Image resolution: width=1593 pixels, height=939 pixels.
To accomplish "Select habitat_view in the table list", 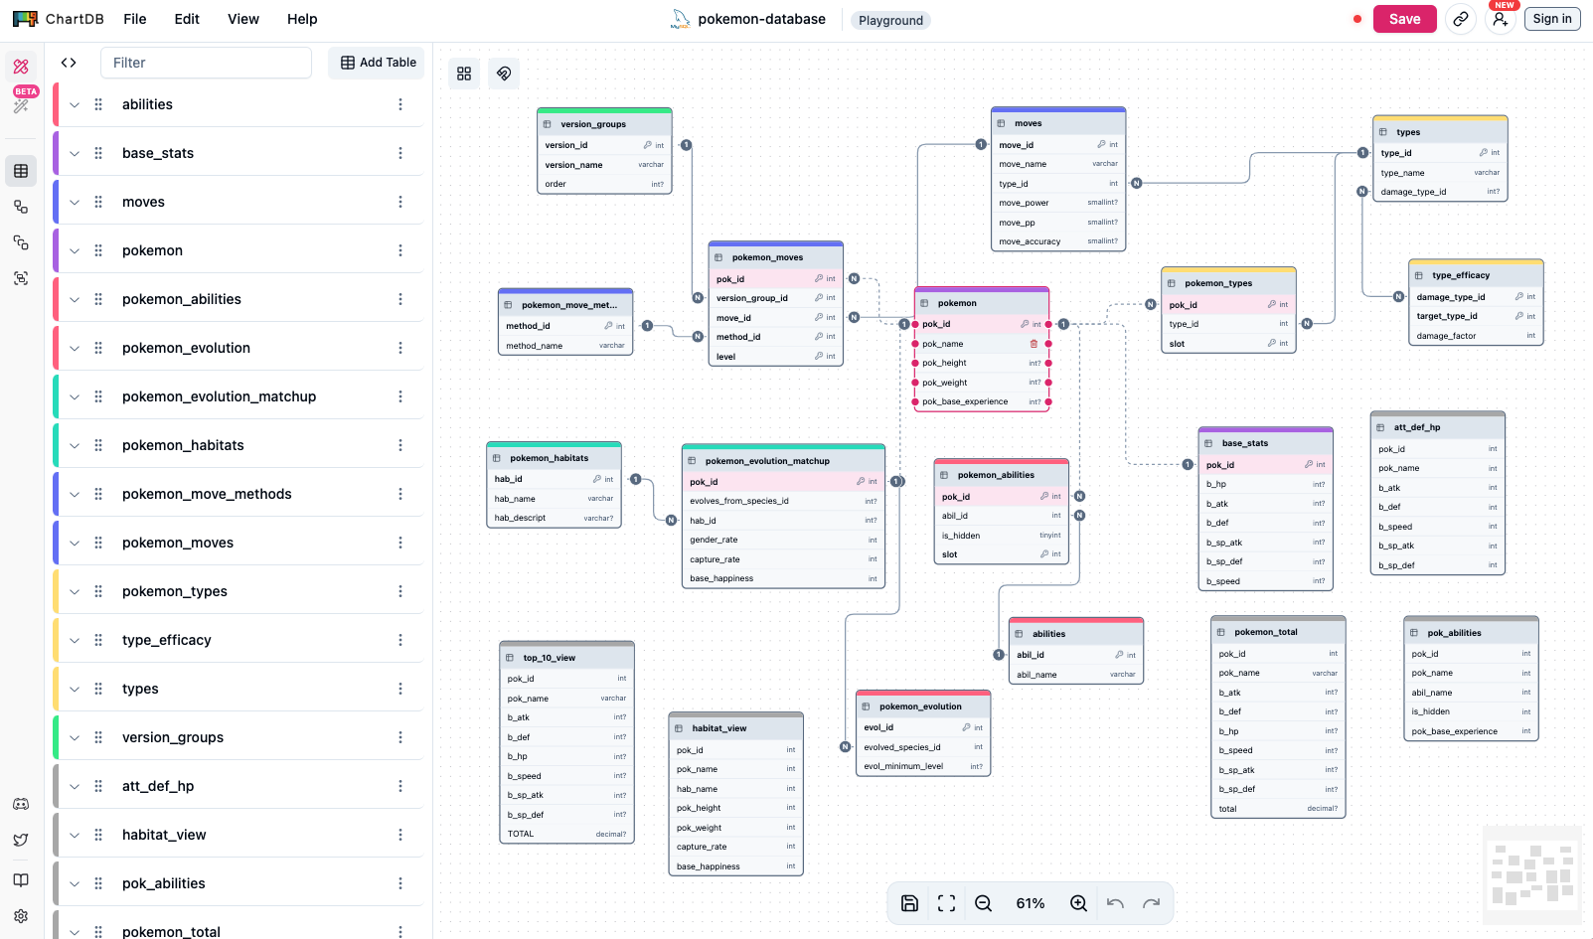I will coord(164,835).
